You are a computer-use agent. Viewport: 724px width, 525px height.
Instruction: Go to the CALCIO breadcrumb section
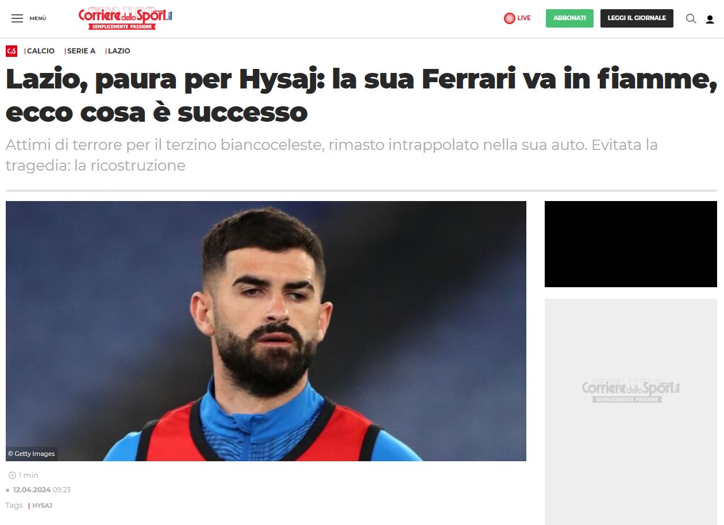(x=41, y=51)
